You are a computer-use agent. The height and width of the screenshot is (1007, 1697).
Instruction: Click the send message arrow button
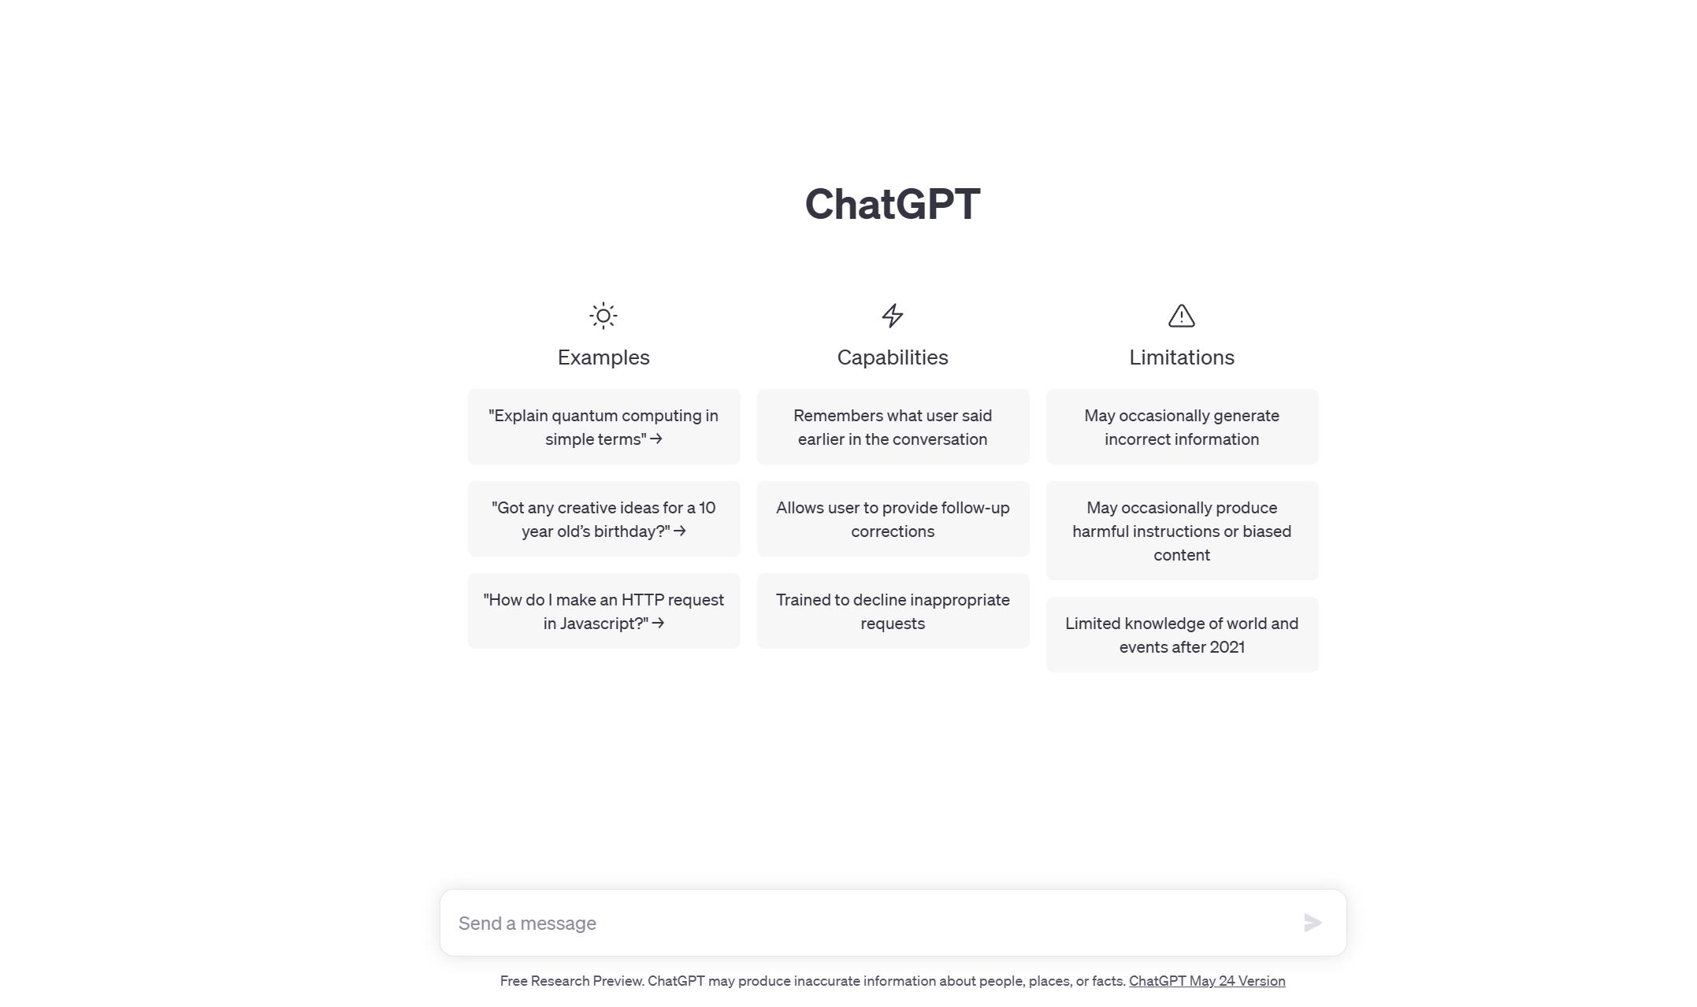tap(1311, 923)
